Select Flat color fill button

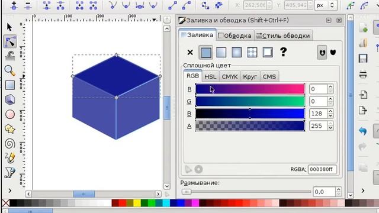click(x=206, y=52)
